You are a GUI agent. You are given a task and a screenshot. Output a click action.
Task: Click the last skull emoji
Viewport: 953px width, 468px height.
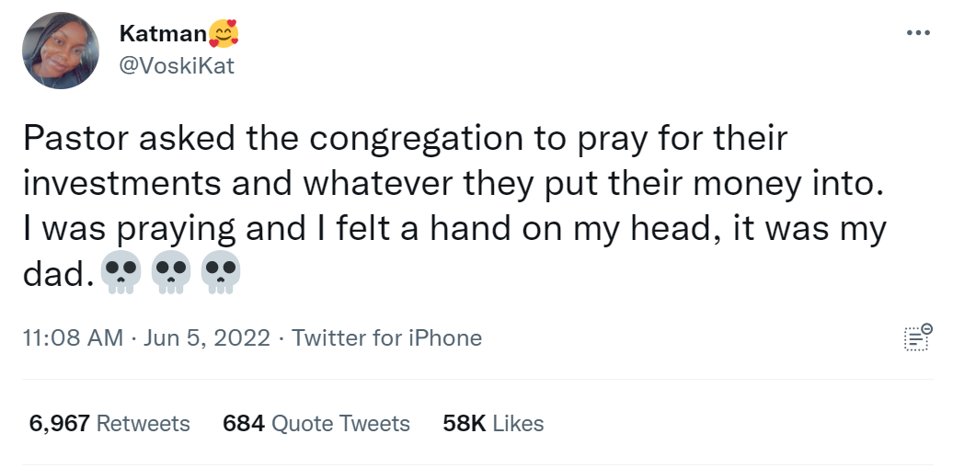(221, 273)
